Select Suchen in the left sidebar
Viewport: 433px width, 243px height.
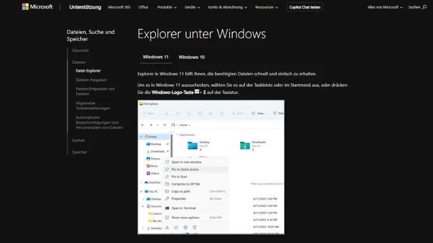click(x=79, y=141)
